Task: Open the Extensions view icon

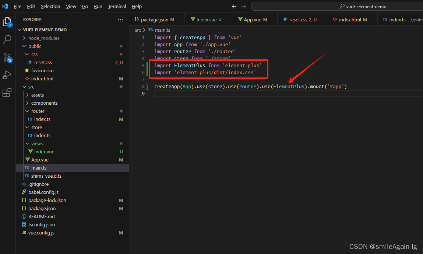Action: coord(7,93)
